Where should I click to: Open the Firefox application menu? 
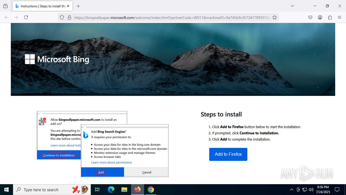pyautogui.click(x=340, y=17)
